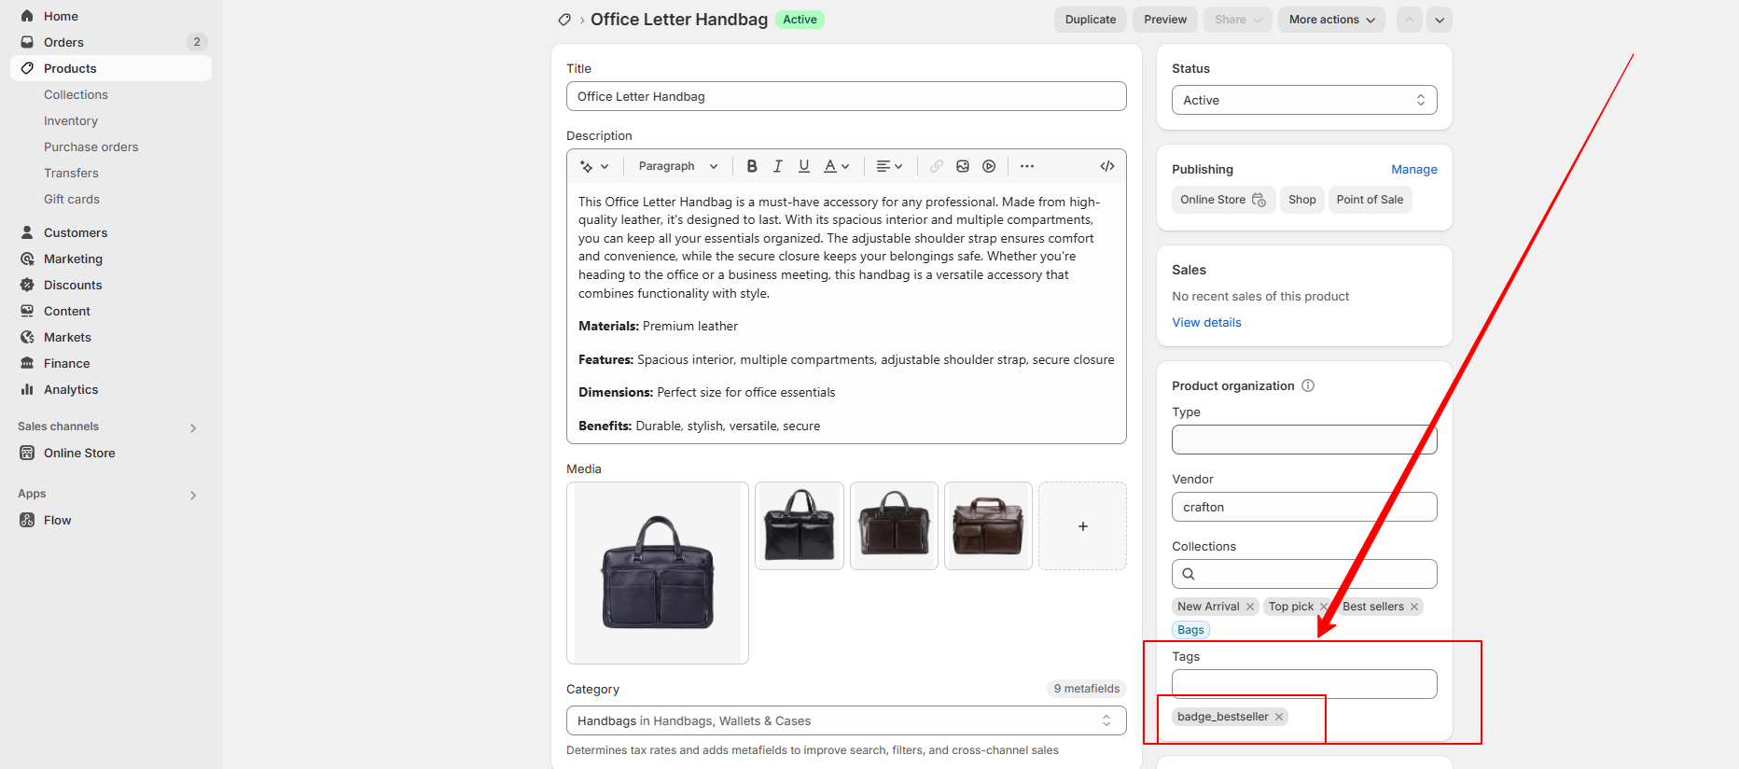Image resolution: width=1739 pixels, height=769 pixels.
Task: Open the Status Active dropdown
Action: point(1304,100)
